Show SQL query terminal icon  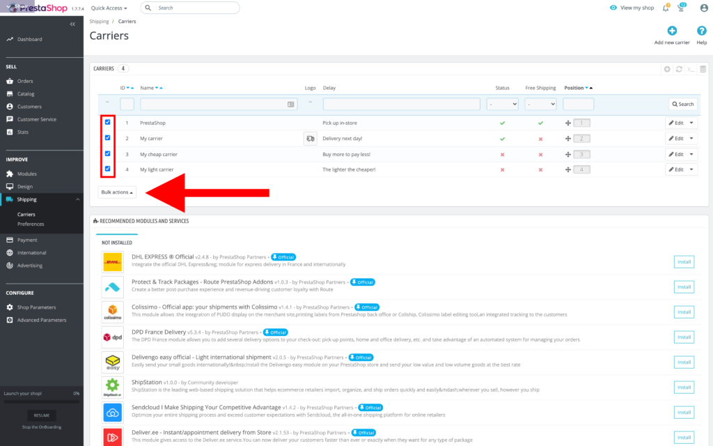pos(691,69)
